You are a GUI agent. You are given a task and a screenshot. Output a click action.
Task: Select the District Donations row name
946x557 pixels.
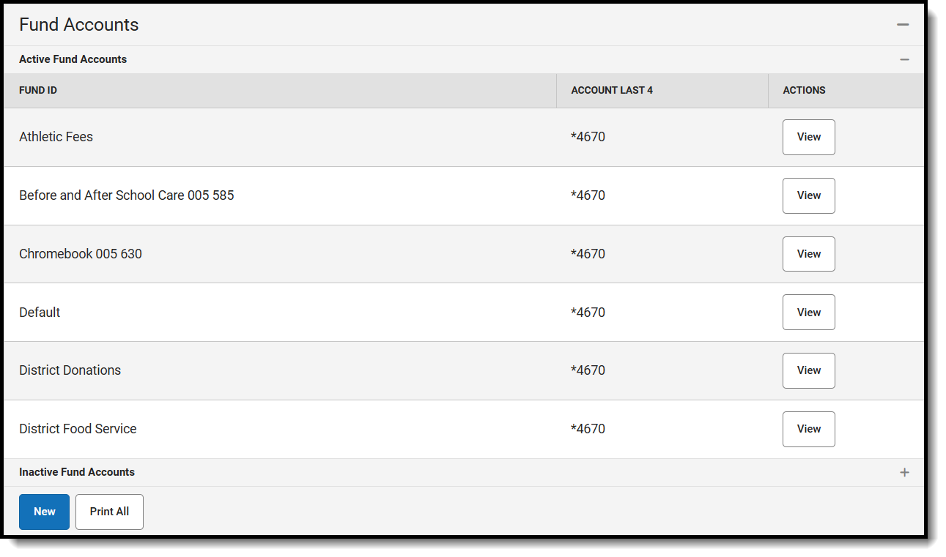[x=70, y=370]
